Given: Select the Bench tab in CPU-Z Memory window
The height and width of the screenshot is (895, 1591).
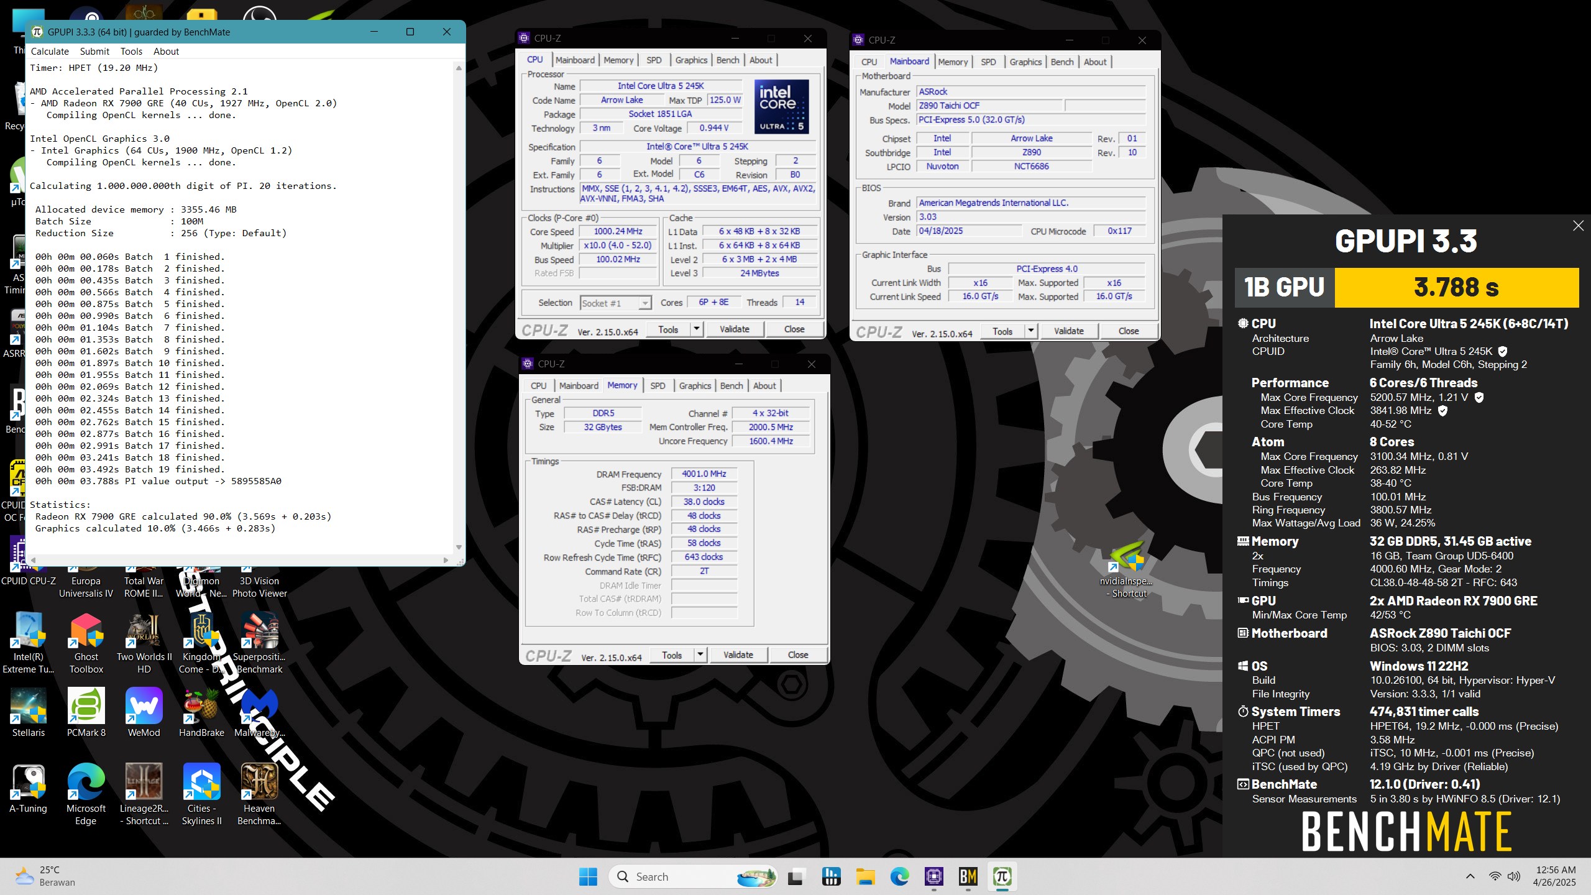Looking at the screenshot, I should click(x=731, y=386).
